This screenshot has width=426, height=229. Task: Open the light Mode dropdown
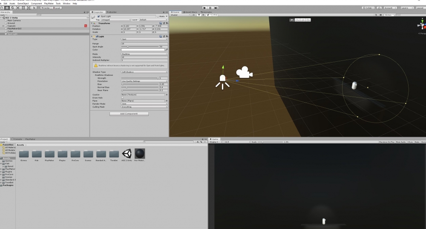click(144, 54)
